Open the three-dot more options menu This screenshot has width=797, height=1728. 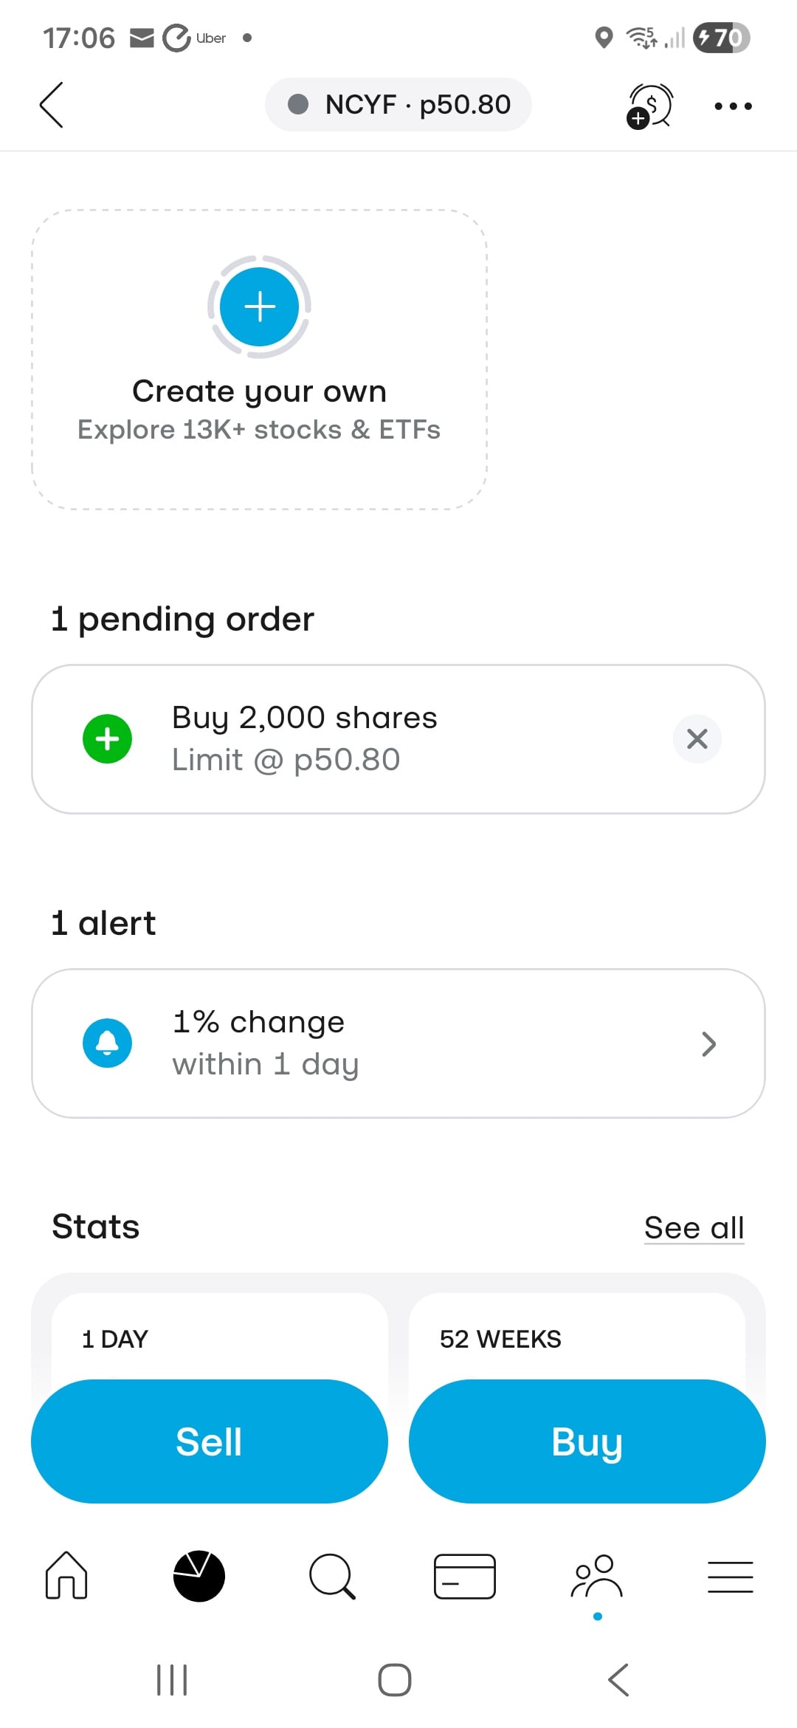pos(733,106)
